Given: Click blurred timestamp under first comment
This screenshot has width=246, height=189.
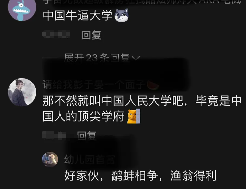Looking at the screenshot, I should pos(56,34).
